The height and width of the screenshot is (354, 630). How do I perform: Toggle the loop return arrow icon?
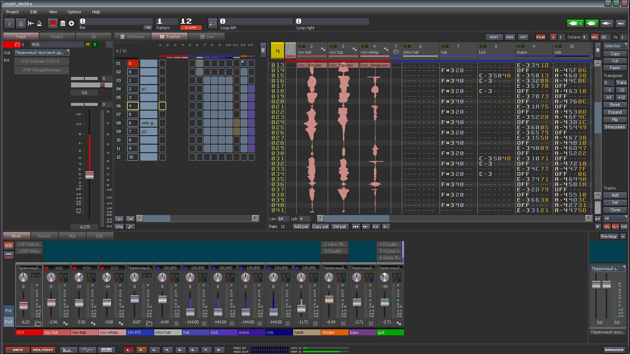pyautogui.click(x=212, y=23)
